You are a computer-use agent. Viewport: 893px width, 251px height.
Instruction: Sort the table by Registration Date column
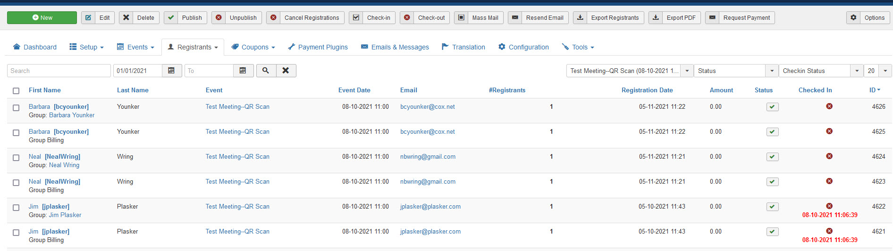[x=647, y=90]
